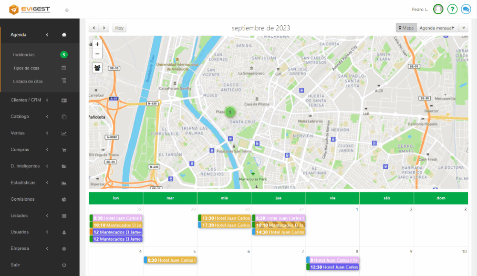Open the 12:30 Hotel Juan Carlos appointment
The image size is (477, 276).
click(x=332, y=267)
